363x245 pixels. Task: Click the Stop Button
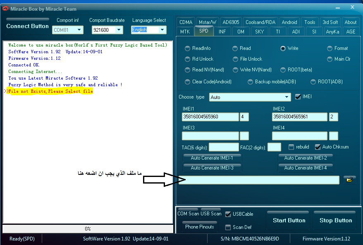(x=336, y=220)
